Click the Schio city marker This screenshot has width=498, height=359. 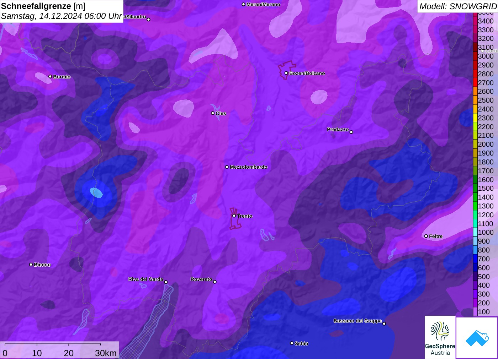pos(292,343)
